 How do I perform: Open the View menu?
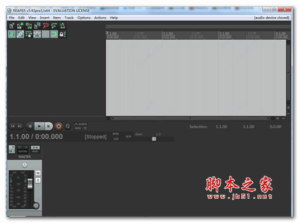click(x=32, y=18)
